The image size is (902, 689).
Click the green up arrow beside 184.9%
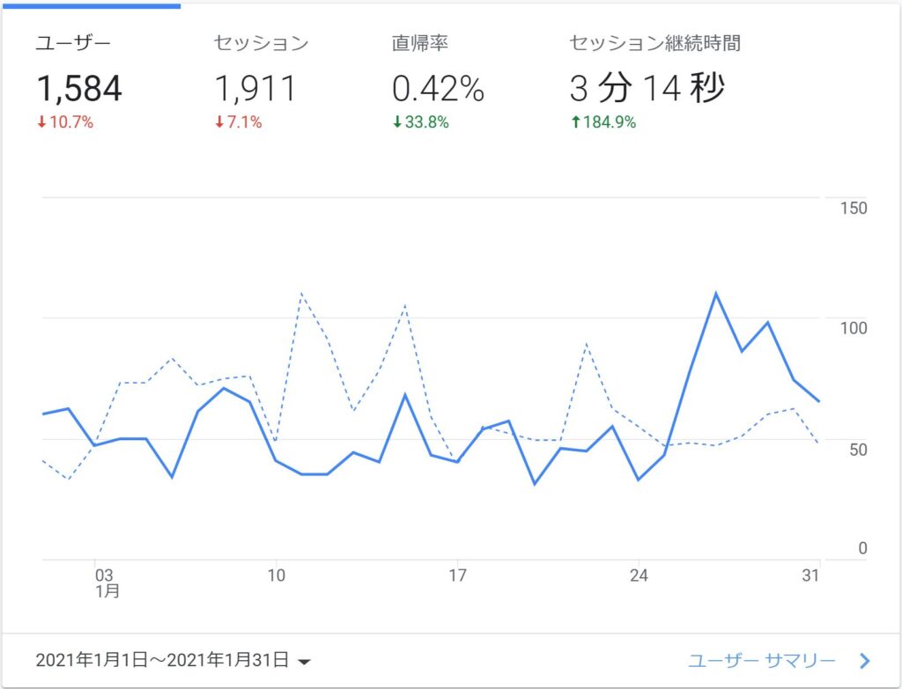pos(575,123)
